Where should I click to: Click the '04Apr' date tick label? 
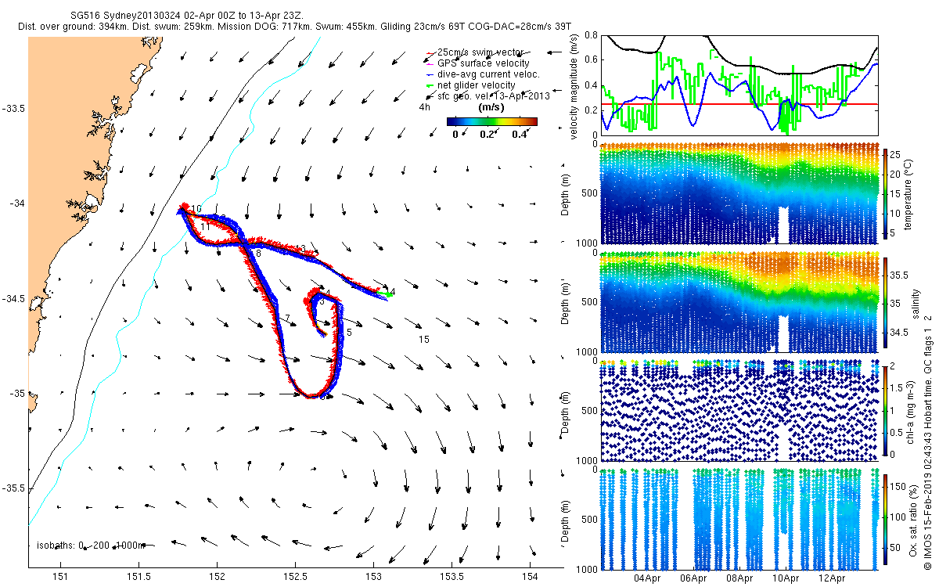click(x=647, y=579)
